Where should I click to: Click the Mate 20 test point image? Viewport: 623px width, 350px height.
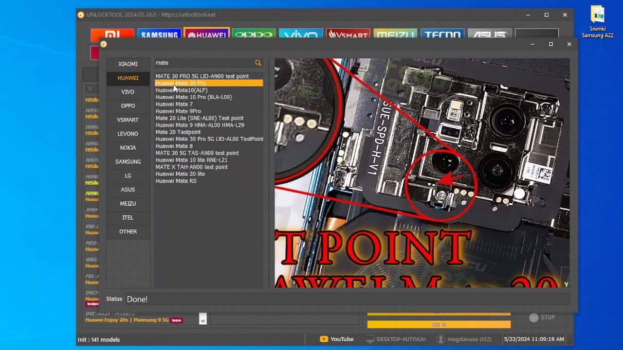[422, 173]
